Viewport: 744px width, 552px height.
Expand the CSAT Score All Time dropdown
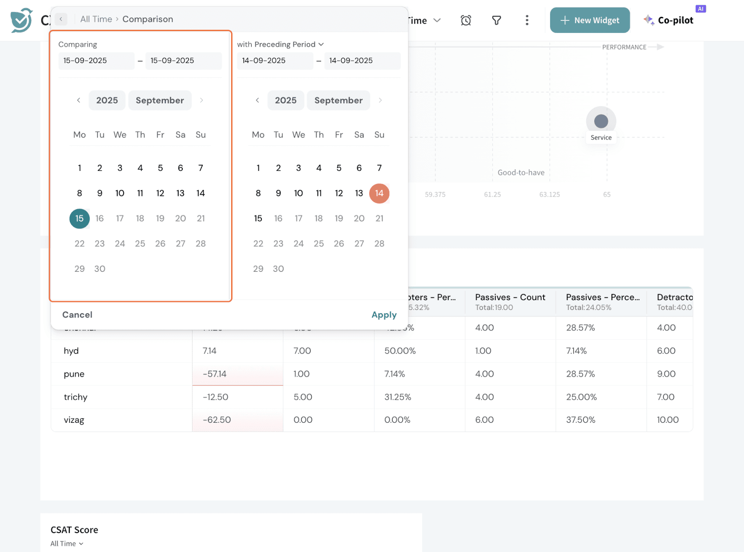(x=67, y=544)
